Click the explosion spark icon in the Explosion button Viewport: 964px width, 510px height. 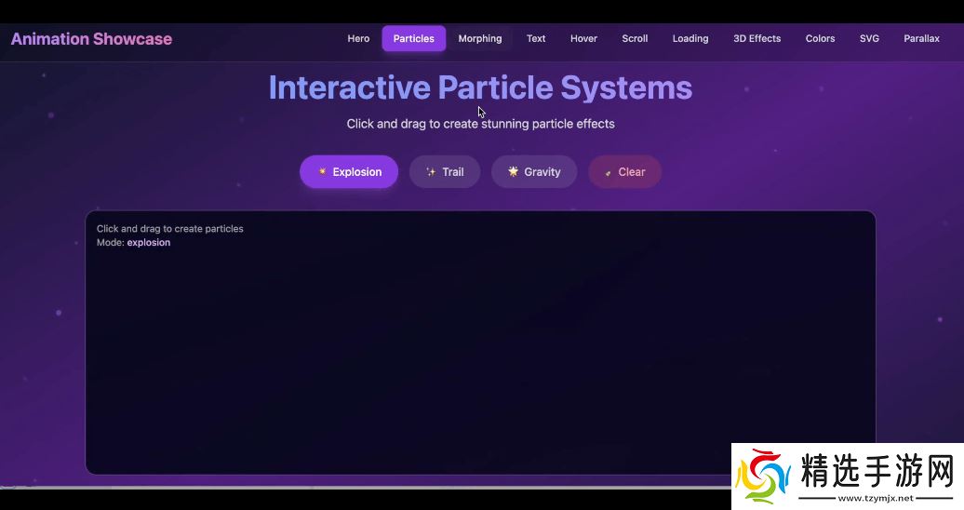pos(322,172)
